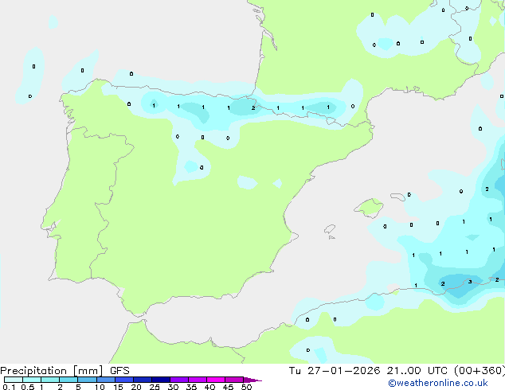Pick the 2–5 mm legend color swatch
The width and height of the screenshot is (505, 390).
[69, 380]
